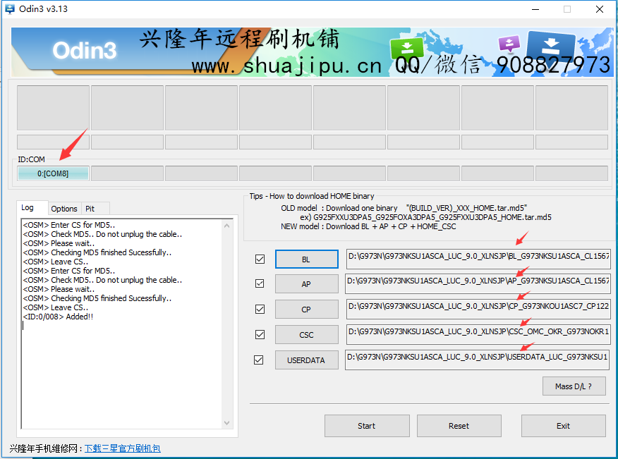The height and width of the screenshot is (459, 618).
Task: Browse for the BL firmware file
Action: (x=306, y=259)
